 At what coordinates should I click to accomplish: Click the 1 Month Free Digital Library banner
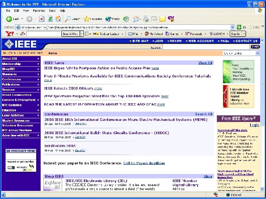click(238, 96)
